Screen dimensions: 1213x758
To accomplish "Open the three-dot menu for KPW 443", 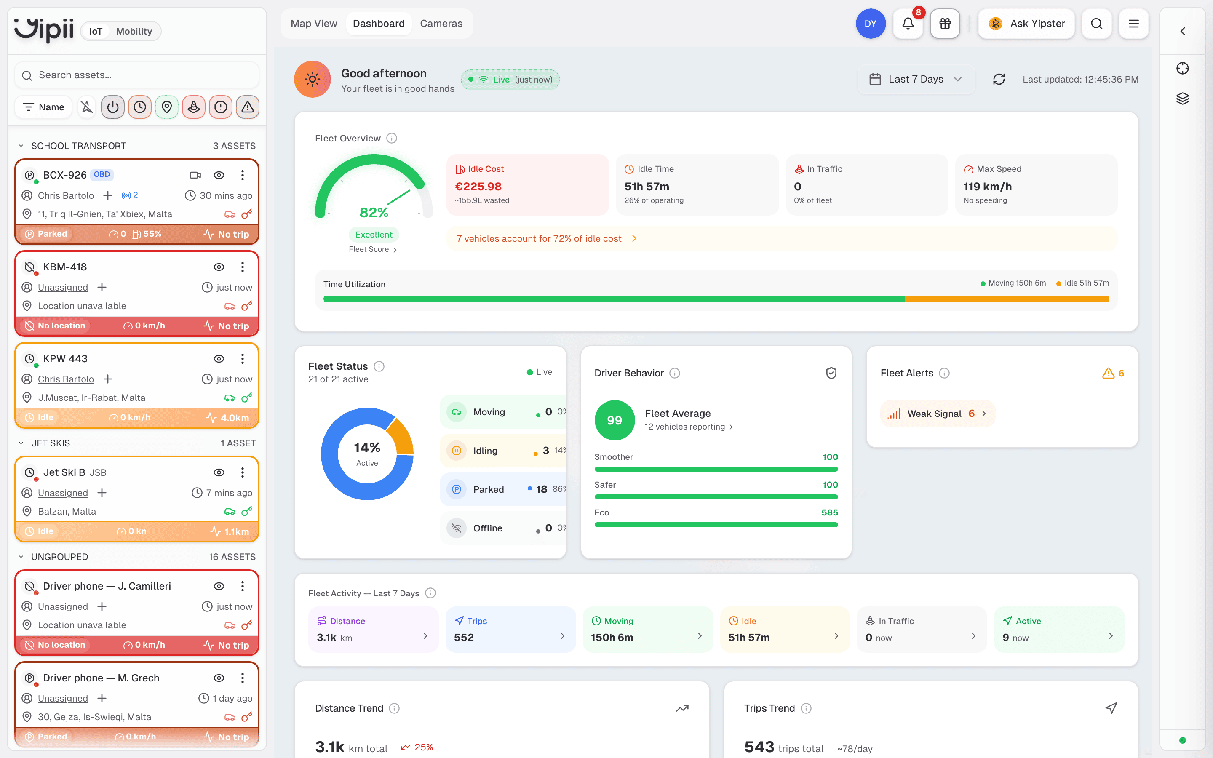I will [243, 358].
